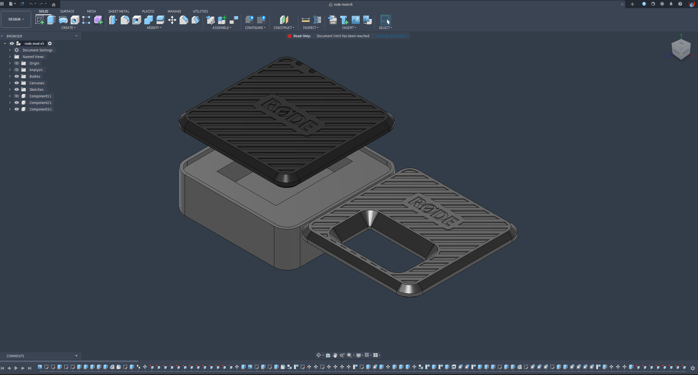Click the Move/Copy arrows icon
698x375 pixels.
(x=172, y=20)
